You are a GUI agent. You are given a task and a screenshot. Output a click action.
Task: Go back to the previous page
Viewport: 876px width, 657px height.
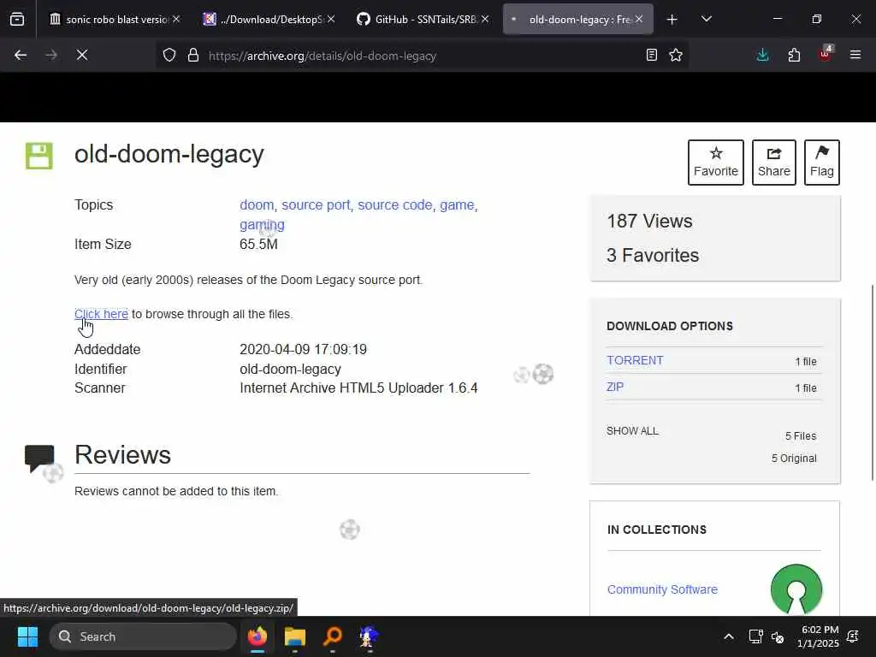point(21,56)
